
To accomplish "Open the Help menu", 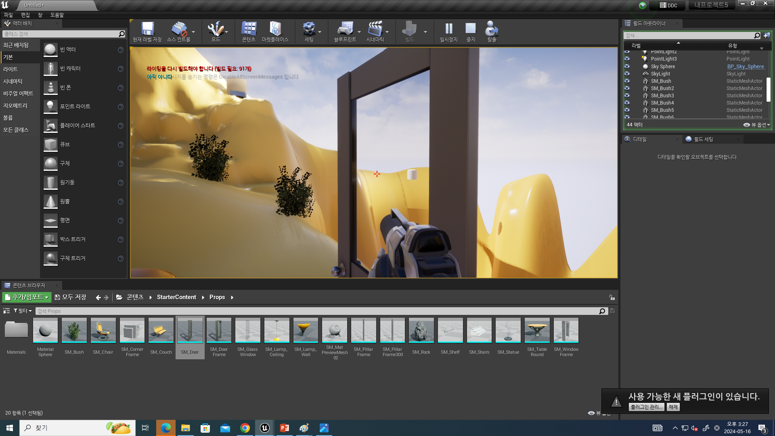I will pyautogui.click(x=57, y=15).
